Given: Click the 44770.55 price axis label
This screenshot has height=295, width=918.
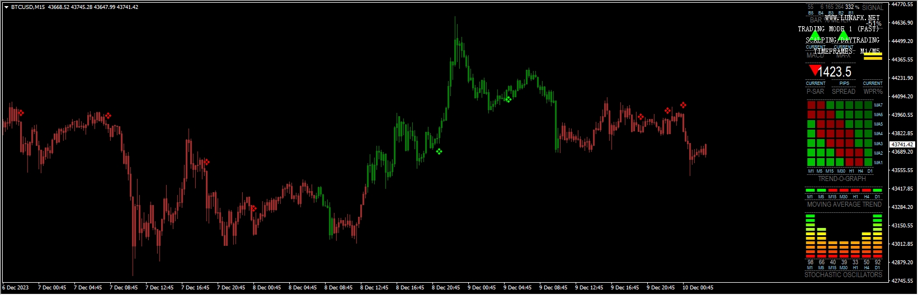Looking at the screenshot, I should pos(902,4).
